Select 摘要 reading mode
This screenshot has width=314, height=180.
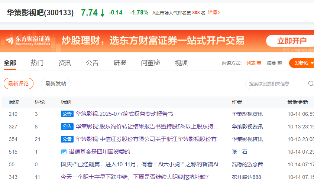pyautogui.click(x=274, y=63)
